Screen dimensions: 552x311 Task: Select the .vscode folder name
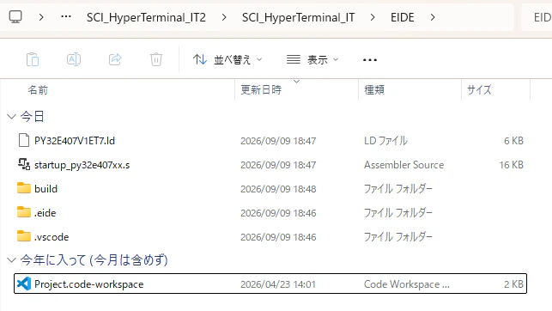tap(52, 237)
